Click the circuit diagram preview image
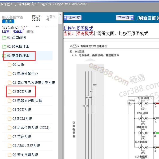Image resolution: width=159 pixels, height=159 pixels. (x=112, y=100)
